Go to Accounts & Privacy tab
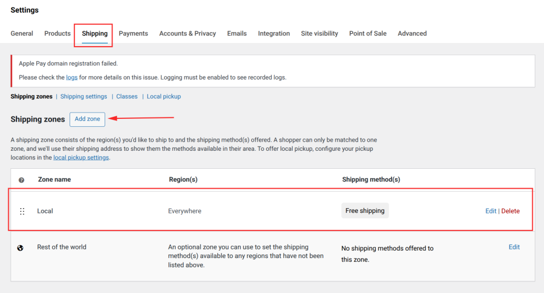 click(x=188, y=33)
